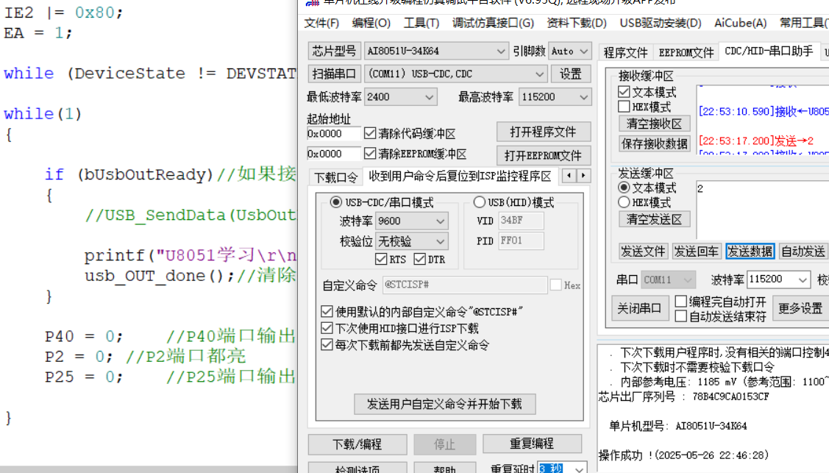Open the 文件(F) menu
The width and height of the screenshot is (829, 473).
tap(321, 24)
